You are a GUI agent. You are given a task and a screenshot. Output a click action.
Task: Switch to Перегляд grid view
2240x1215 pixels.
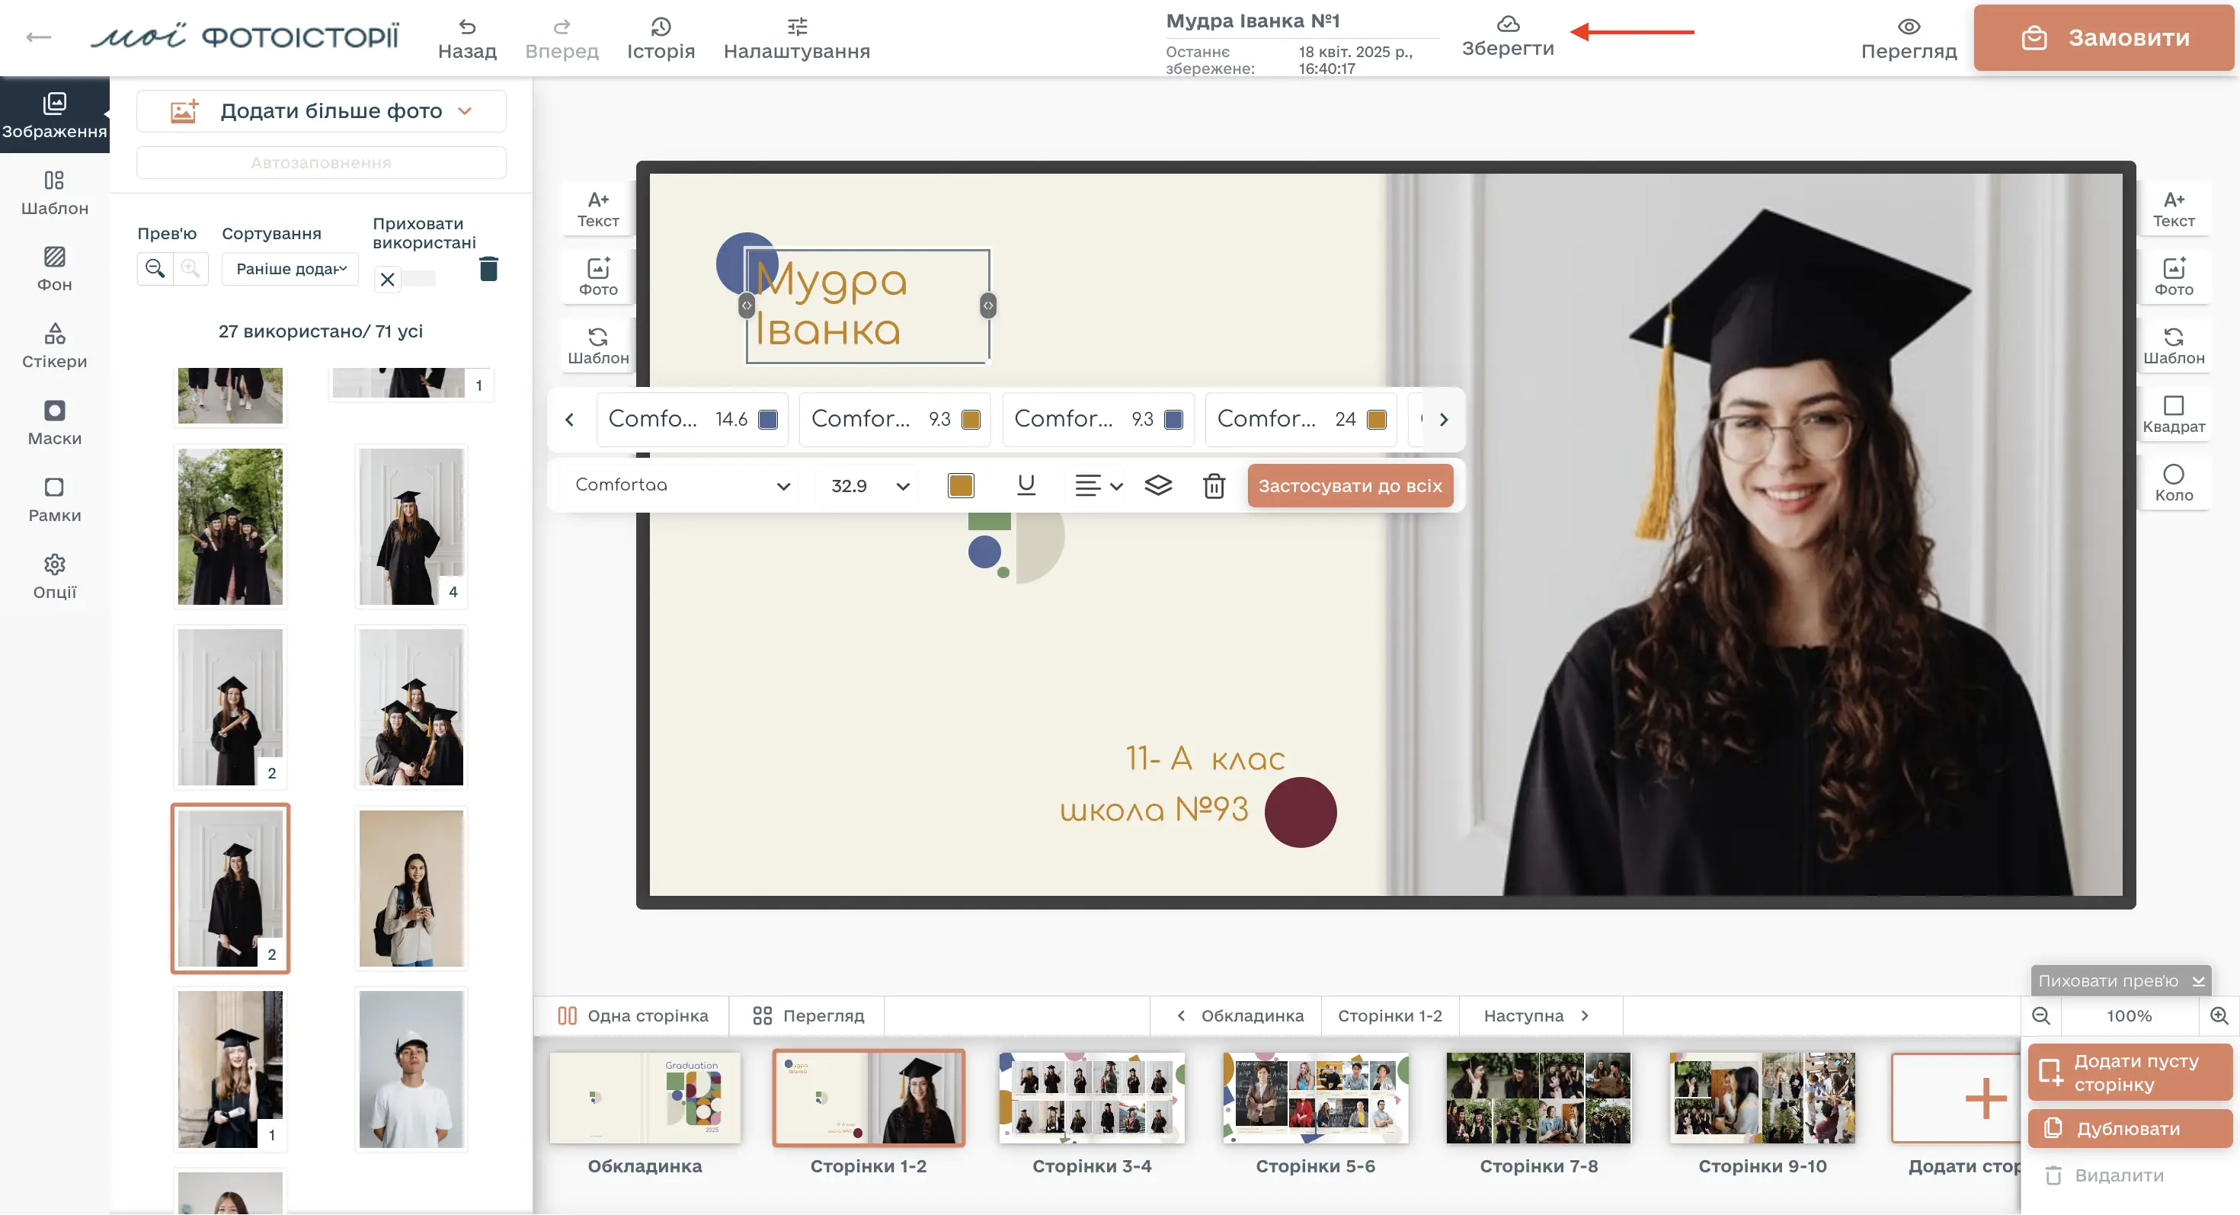(x=808, y=1016)
